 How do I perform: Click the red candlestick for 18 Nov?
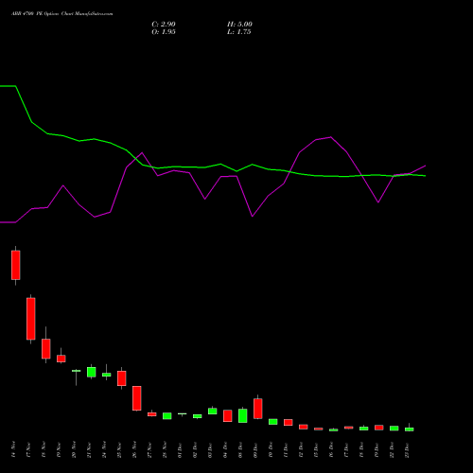tap(46, 348)
